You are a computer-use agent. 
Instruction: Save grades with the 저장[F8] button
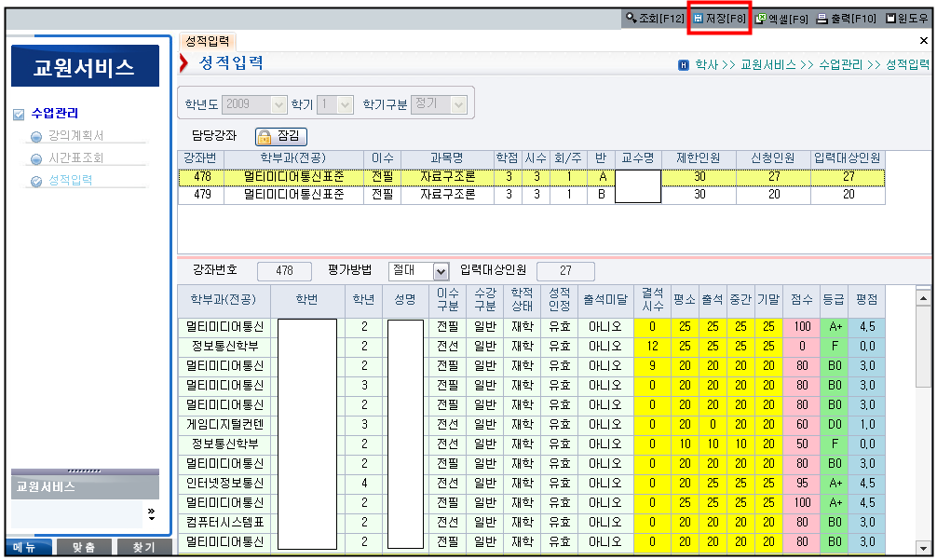[x=719, y=19]
